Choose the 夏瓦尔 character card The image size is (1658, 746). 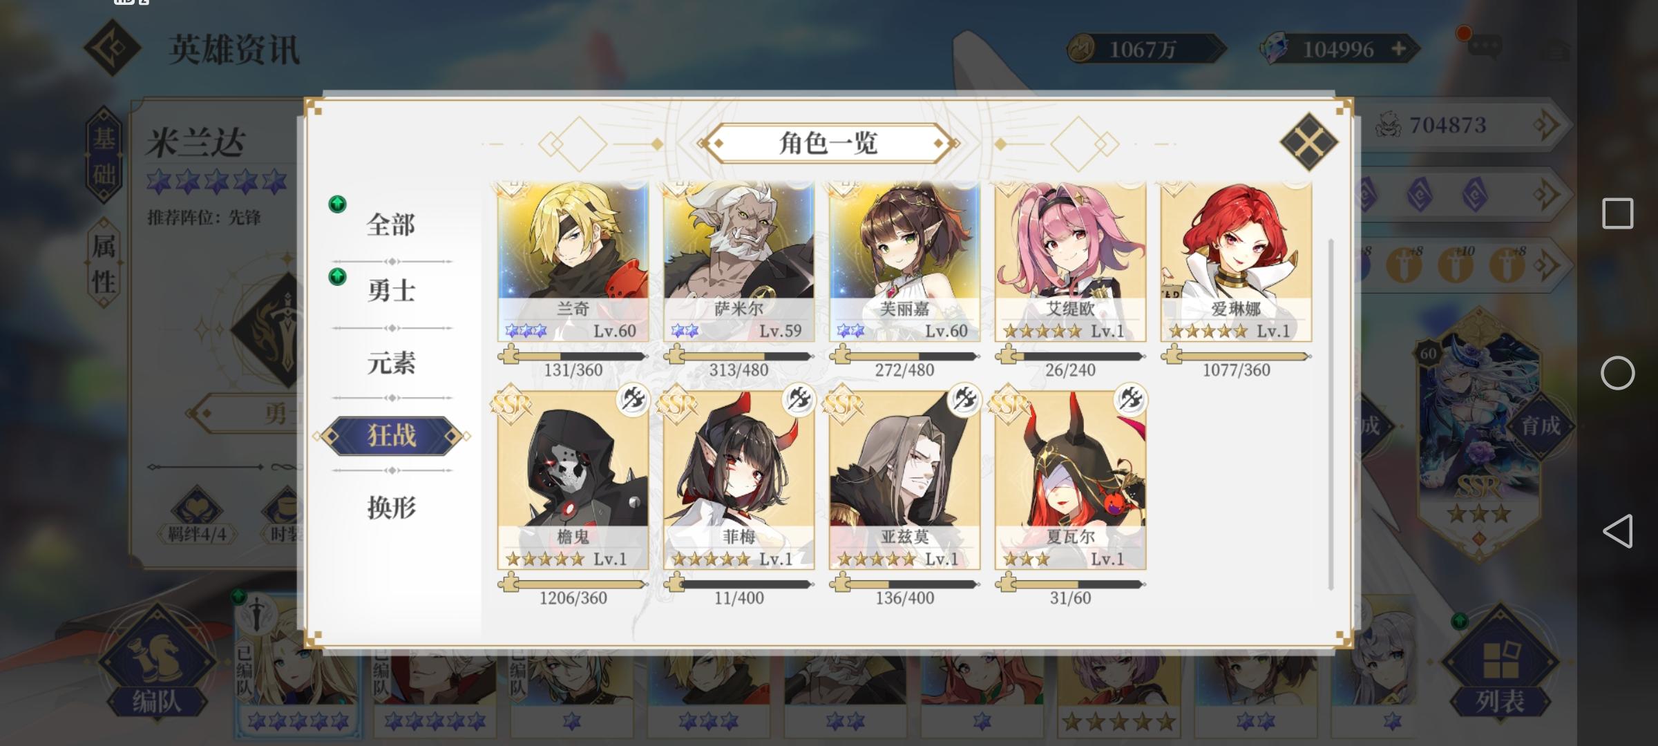point(1070,480)
